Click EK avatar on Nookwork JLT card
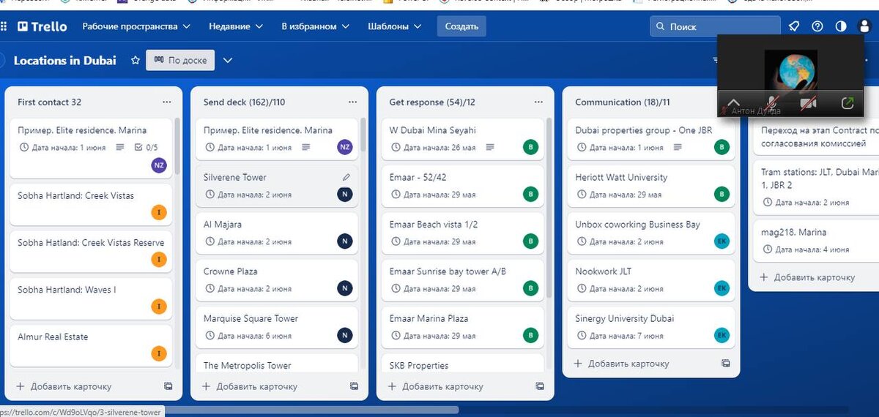The image size is (879, 417). pyautogui.click(x=722, y=288)
